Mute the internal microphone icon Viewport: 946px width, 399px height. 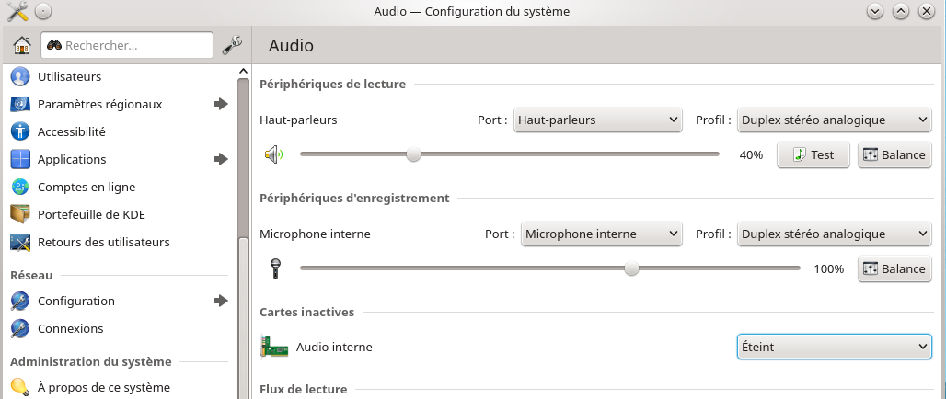275,268
